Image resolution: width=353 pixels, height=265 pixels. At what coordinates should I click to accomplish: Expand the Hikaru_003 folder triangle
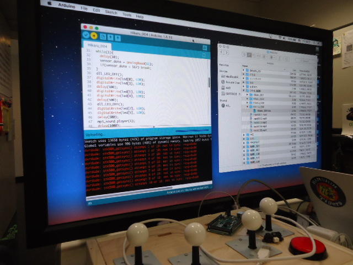point(247,103)
